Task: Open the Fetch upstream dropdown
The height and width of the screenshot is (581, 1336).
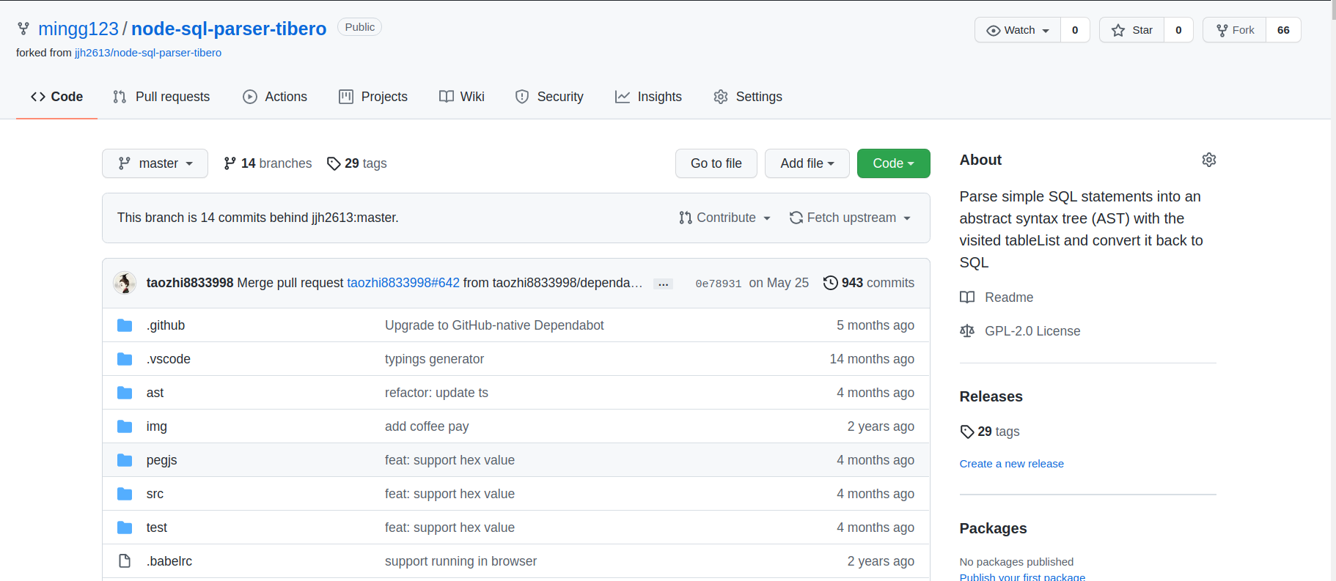Action: (x=850, y=218)
